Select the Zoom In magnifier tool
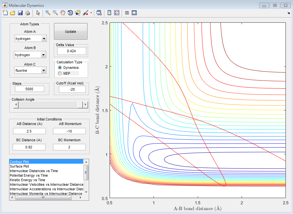The image size is (293, 214). tap(48, 13)
